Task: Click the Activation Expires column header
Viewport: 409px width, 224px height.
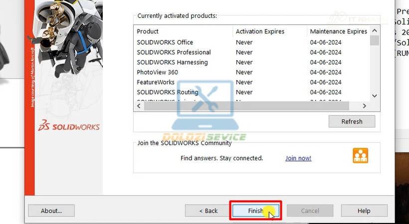Action: click(x=260, y=31)
